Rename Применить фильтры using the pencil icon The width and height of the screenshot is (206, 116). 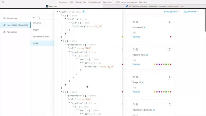pos(154,110)
